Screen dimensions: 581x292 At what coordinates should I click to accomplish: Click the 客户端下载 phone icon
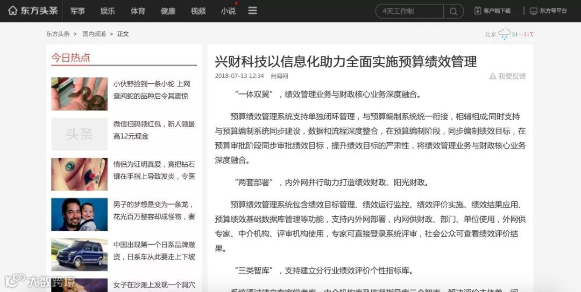(x=478, y=11)
